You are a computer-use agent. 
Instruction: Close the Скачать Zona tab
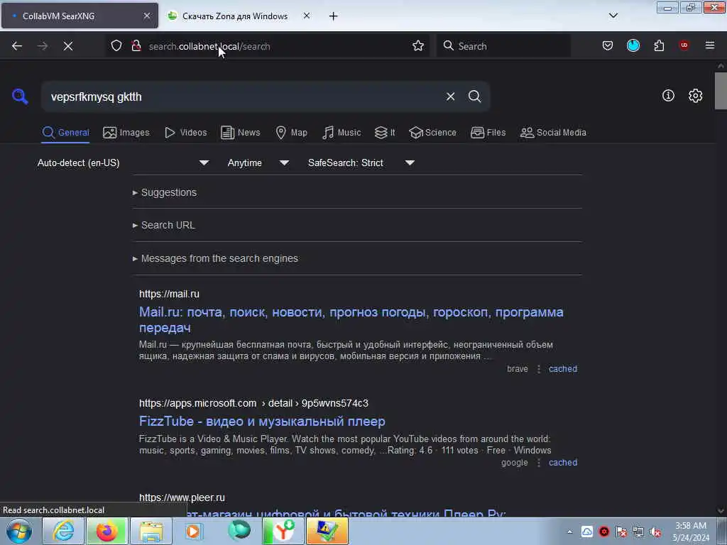pyautogui.click(x=307, y=16)
